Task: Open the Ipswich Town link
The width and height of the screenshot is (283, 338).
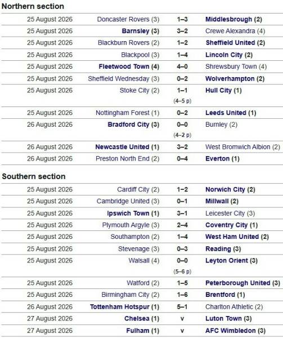Action: (128, 214)
